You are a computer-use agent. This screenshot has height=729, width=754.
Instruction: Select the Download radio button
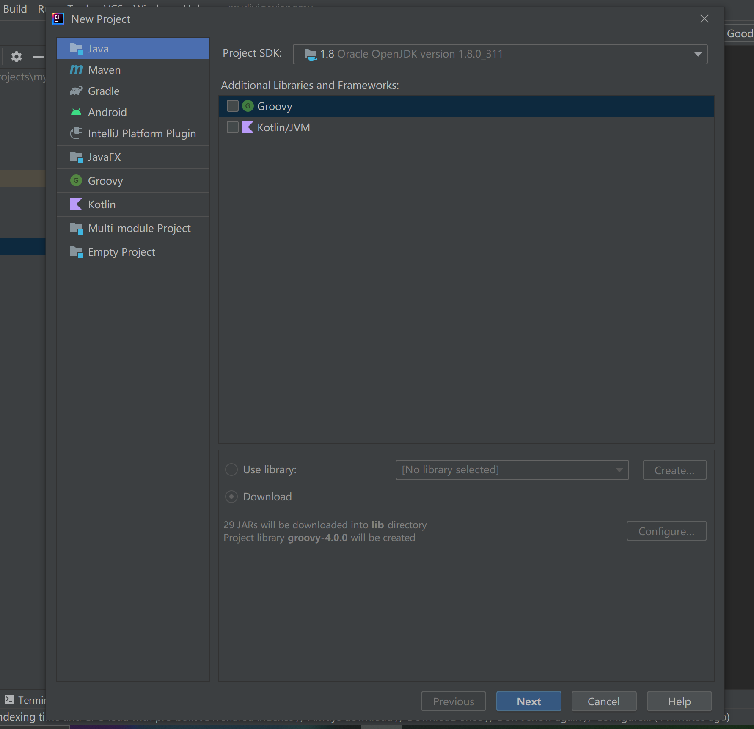pyautogui.click(x=231, y=497)
